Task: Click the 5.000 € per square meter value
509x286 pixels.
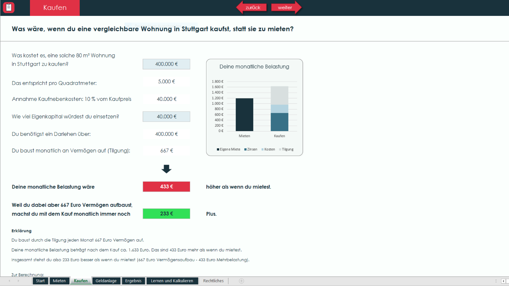Action: tap(166, 82)
